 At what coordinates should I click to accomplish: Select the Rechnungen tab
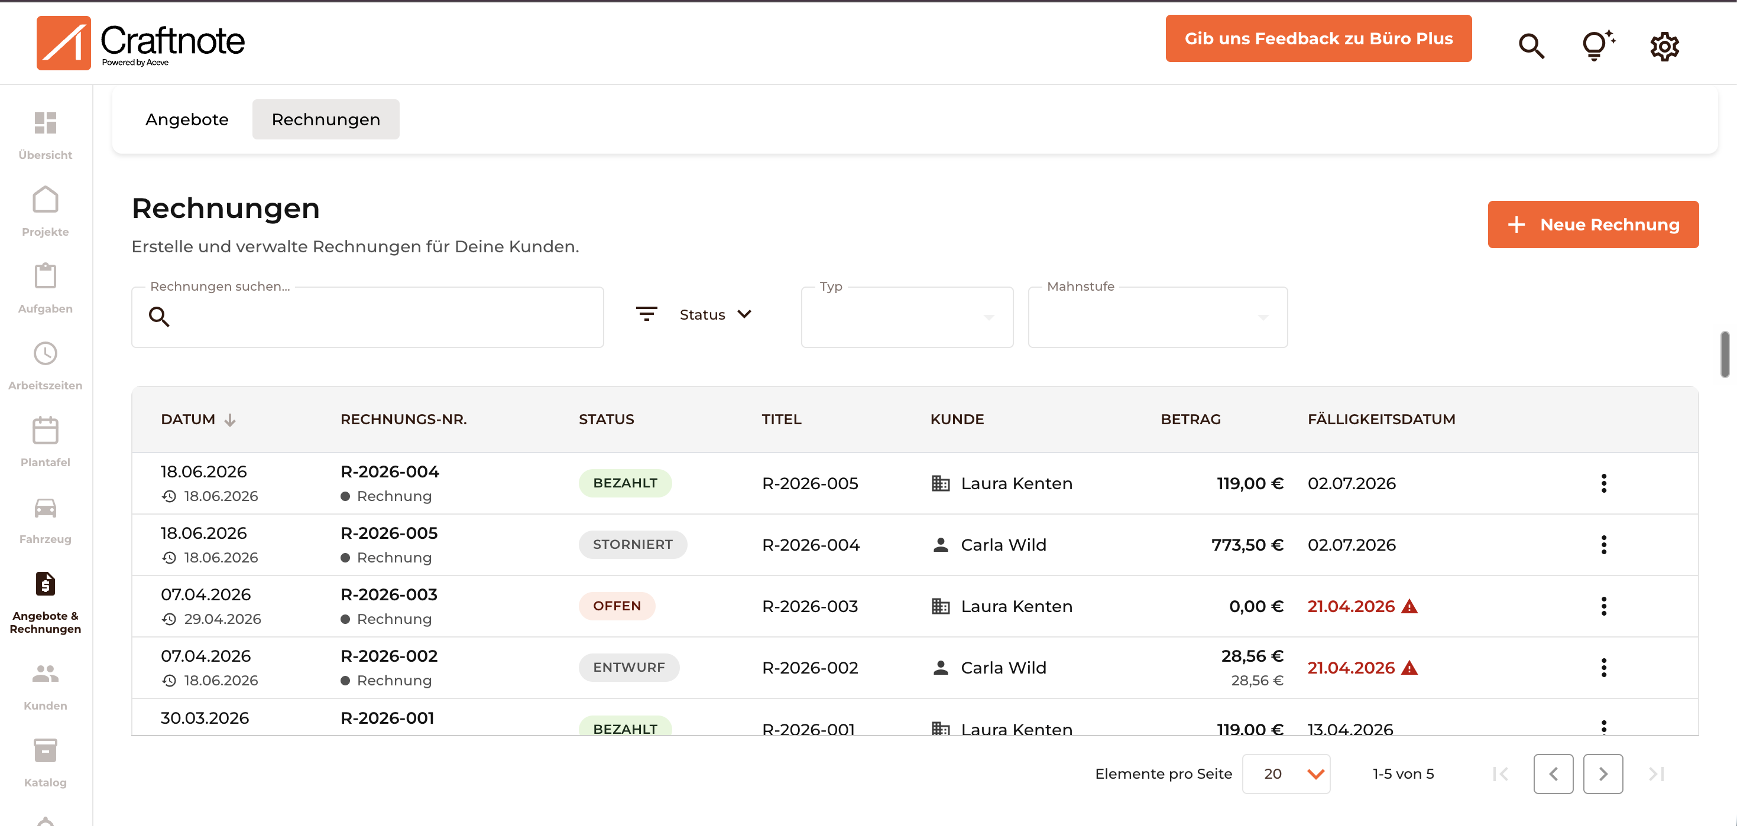(326, 119)
